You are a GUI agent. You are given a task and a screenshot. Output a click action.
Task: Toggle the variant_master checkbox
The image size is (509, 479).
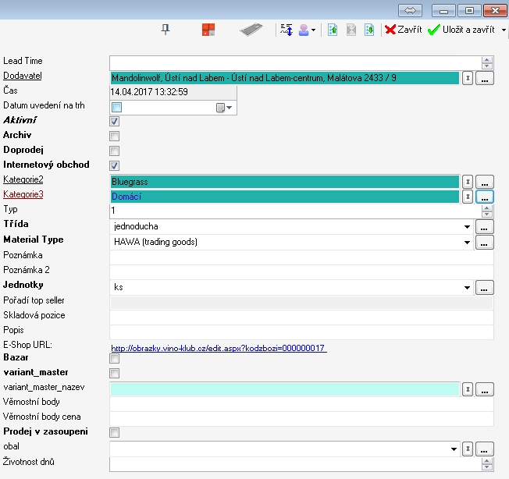(114, 373)
